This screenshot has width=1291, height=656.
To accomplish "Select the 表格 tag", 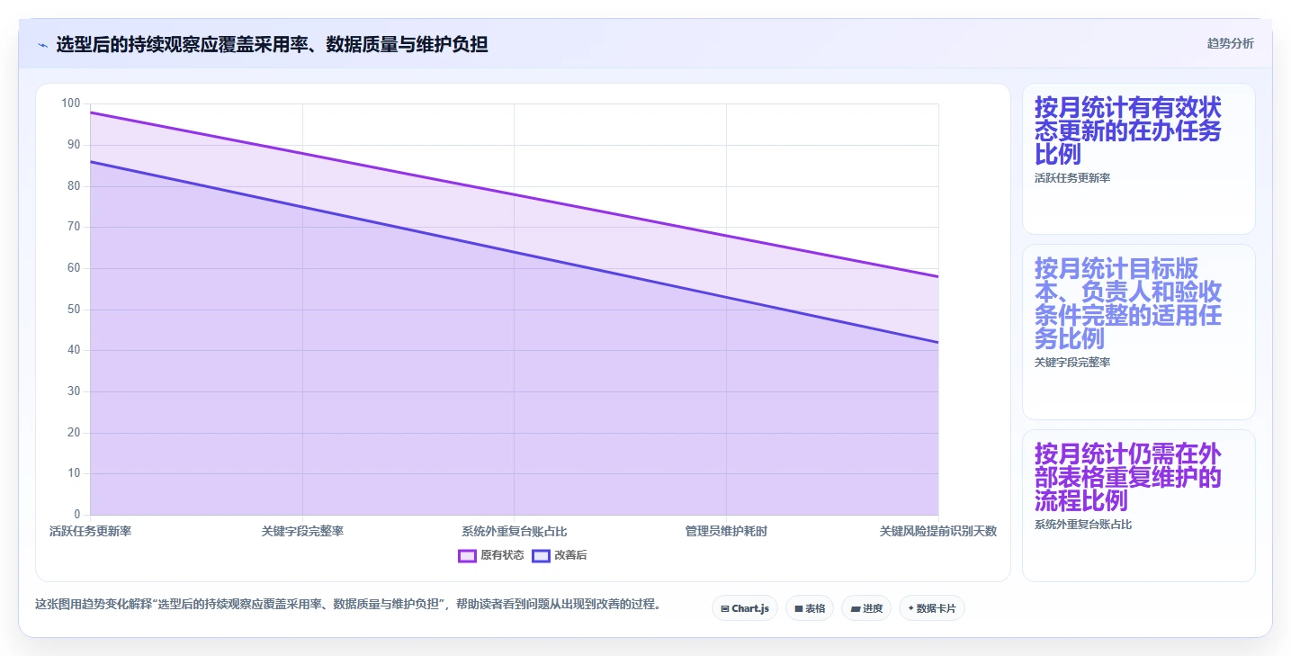I will (810, 608).
